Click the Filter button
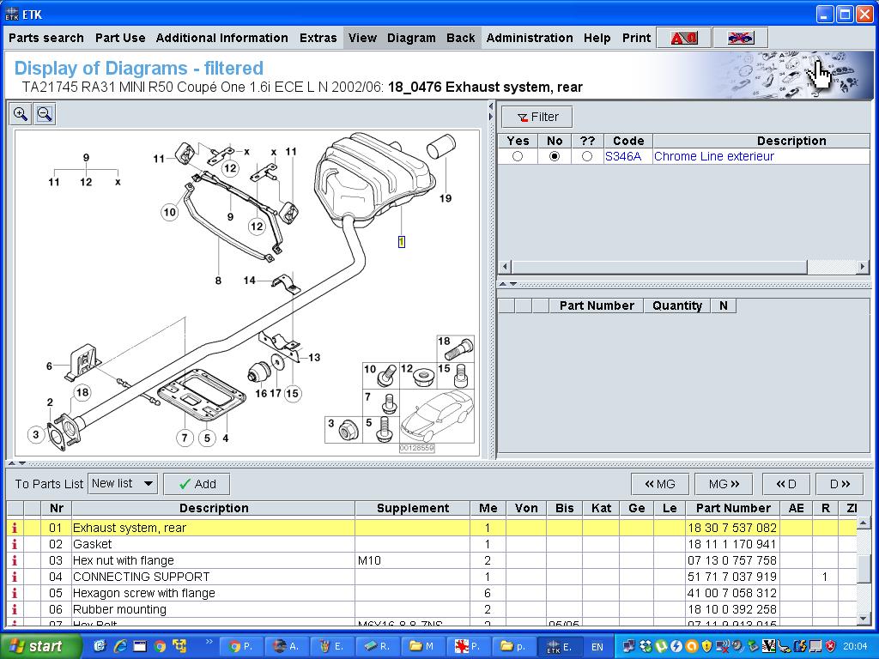The width and height of the screenshot is (879, 659). click(537, 117)
